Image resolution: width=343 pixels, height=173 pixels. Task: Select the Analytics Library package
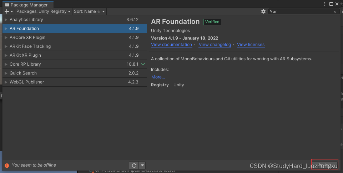(75, 20)
